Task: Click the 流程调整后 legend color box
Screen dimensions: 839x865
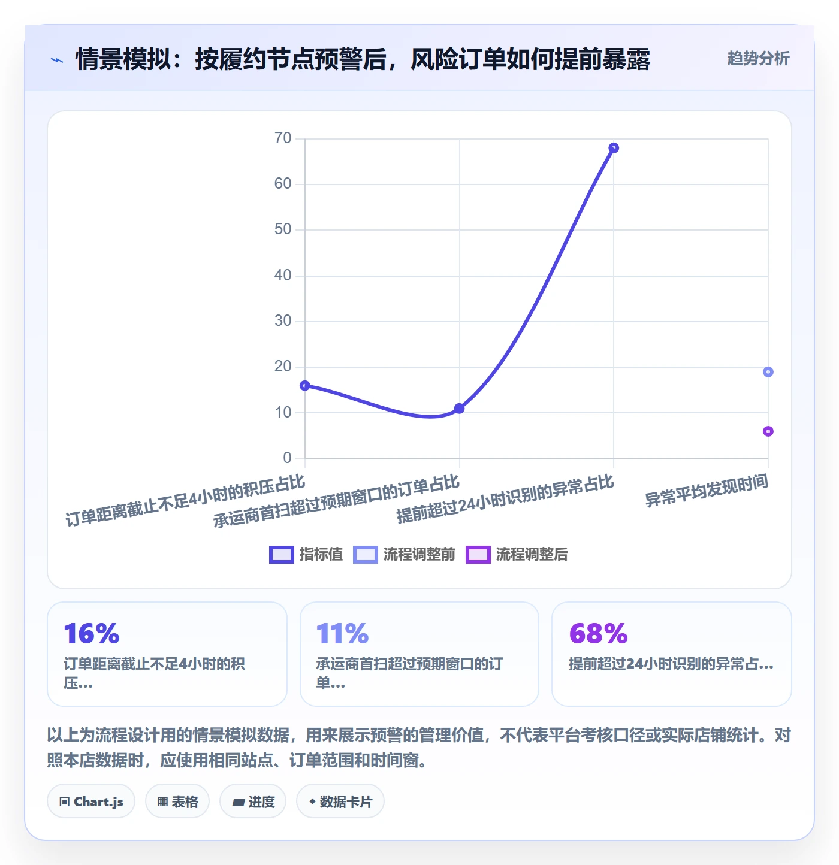Action: pos(478,555)
